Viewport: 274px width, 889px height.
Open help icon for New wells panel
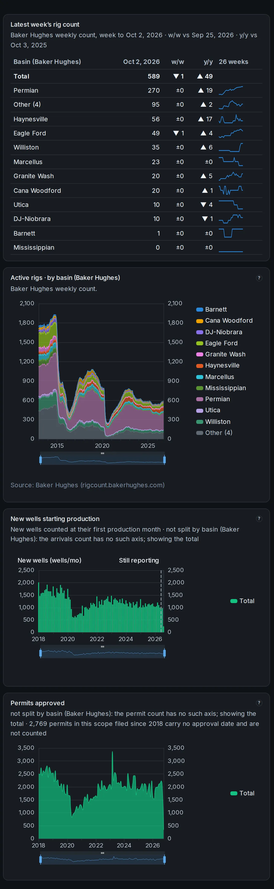(x=259, y=519)
